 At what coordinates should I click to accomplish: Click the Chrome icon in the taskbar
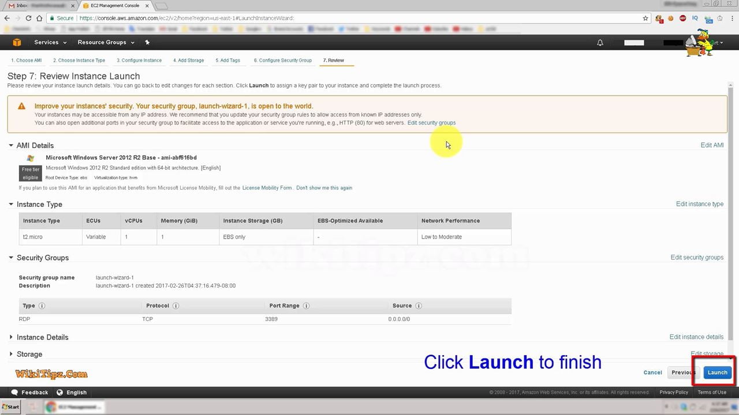[51, 407]
